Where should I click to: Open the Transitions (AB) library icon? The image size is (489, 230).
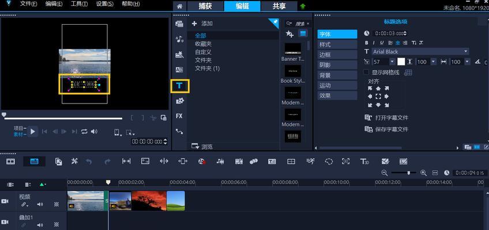(x=179, y=70)
